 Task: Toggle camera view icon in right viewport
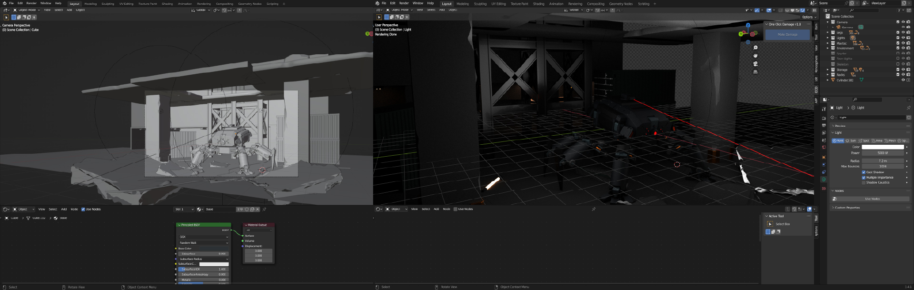point(755,64)
